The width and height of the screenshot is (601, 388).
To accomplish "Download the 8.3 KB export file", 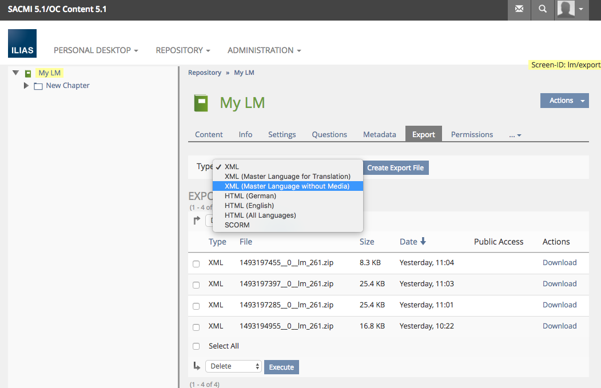I will 559,263.
